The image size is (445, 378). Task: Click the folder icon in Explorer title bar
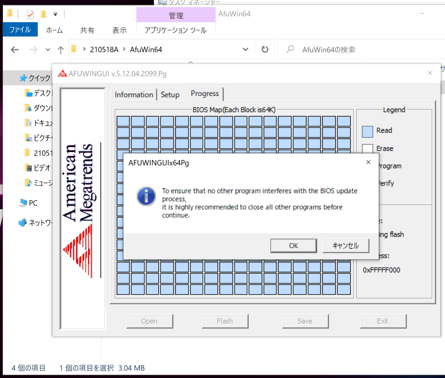click(x=10, y=13)
